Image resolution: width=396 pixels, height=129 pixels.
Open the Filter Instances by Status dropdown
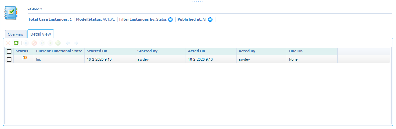(x=171, y=19)
